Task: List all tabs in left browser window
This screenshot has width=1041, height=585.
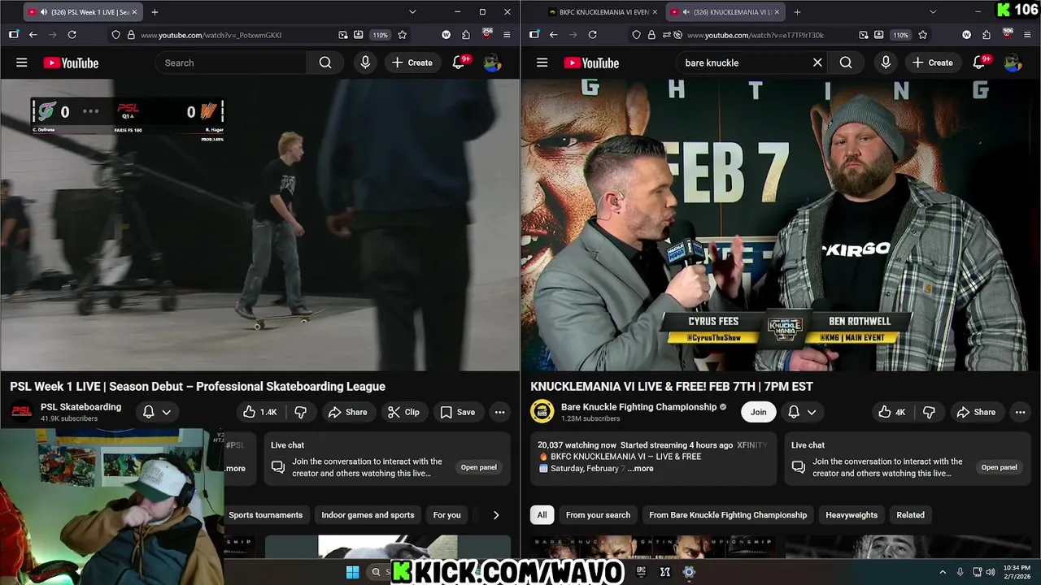Action: click(412, 12)
